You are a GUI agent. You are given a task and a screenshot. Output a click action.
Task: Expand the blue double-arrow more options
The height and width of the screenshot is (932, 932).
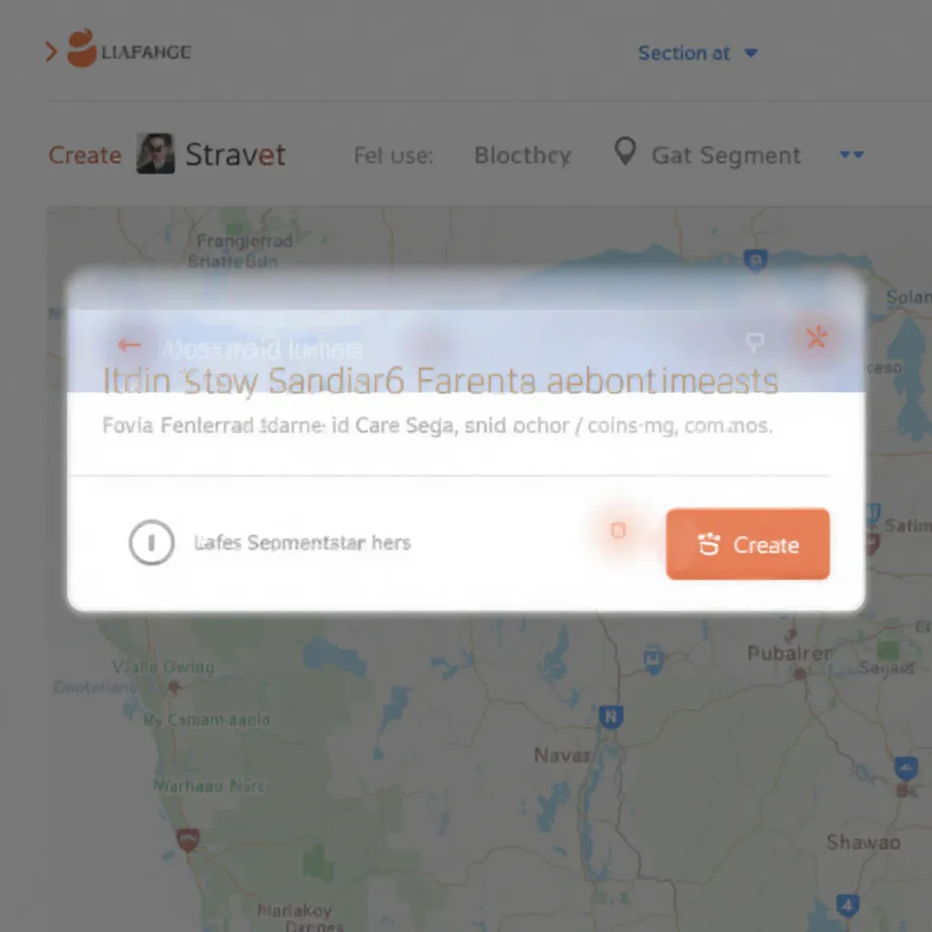[x=851, y=155]
